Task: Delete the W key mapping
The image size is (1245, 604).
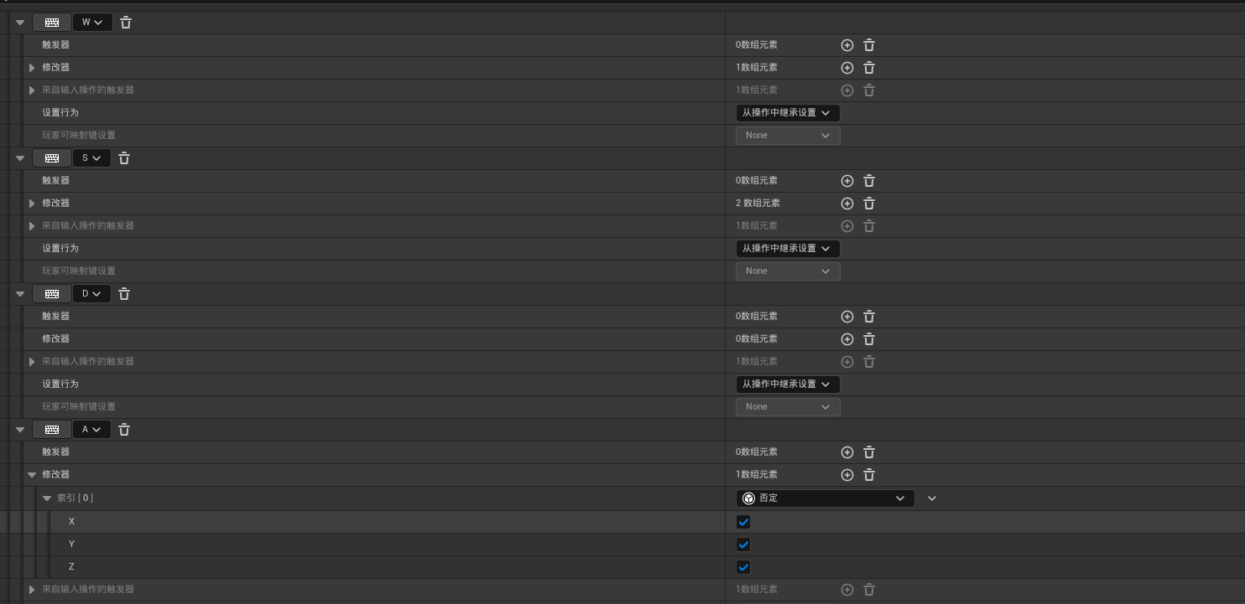Action: click(x=126, y=23)
